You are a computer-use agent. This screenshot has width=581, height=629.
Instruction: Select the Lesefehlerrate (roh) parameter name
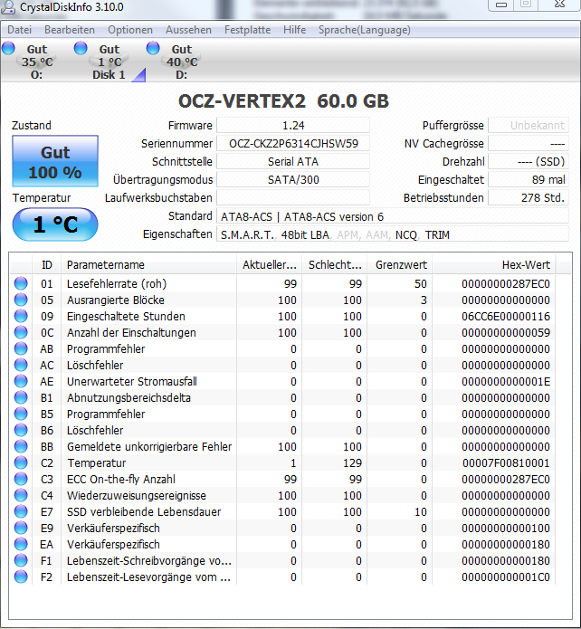(117, 283)
